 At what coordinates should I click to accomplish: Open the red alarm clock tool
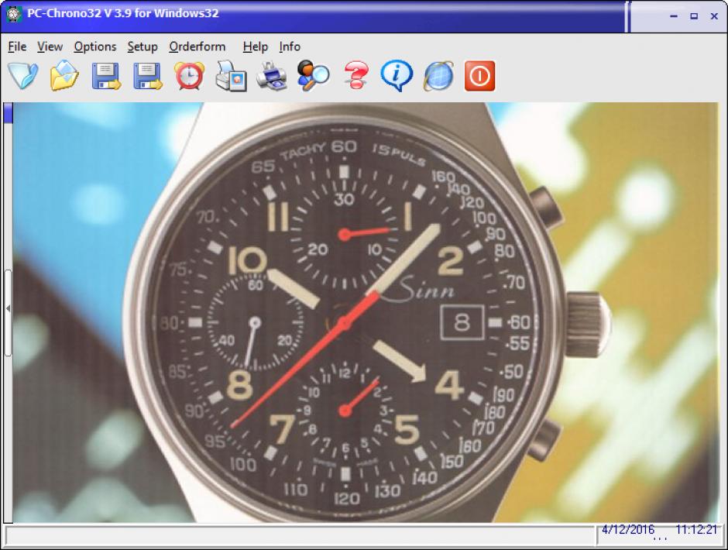pyautogui.click(x=190, y=75)
